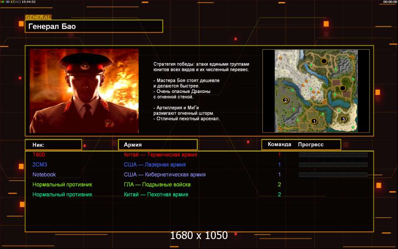398x249 pixels.
Task: Click start position marker 1 on the map
Action: pos(314,121)
